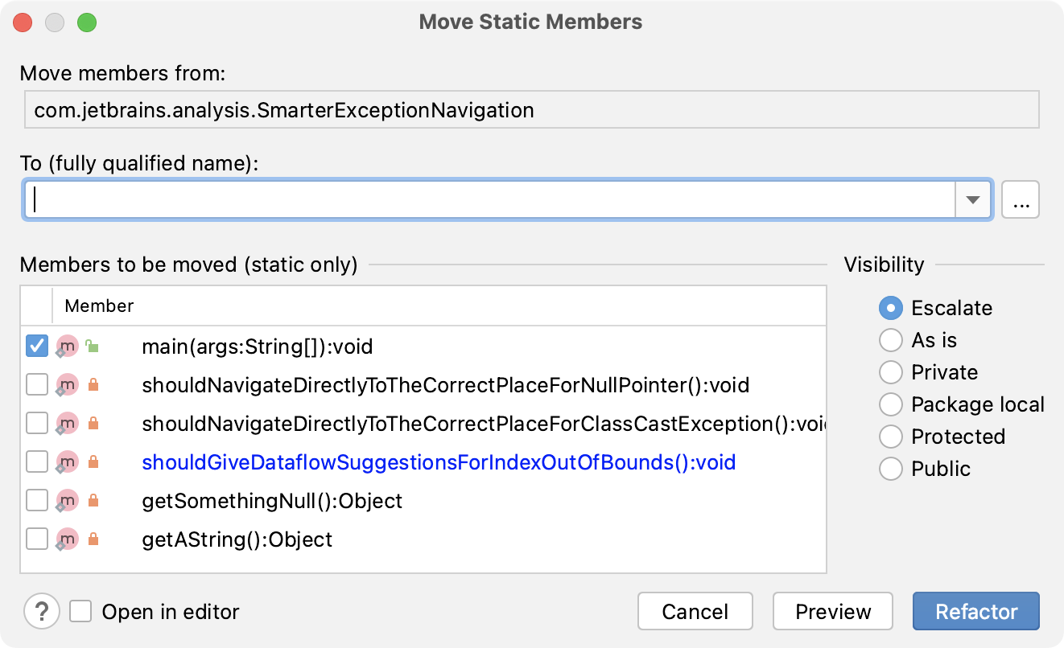This screenshot has height=648, width=1064.
Task: Tick the getSomethingNull():Object checkbox
Action: click(x=37, y=501)
